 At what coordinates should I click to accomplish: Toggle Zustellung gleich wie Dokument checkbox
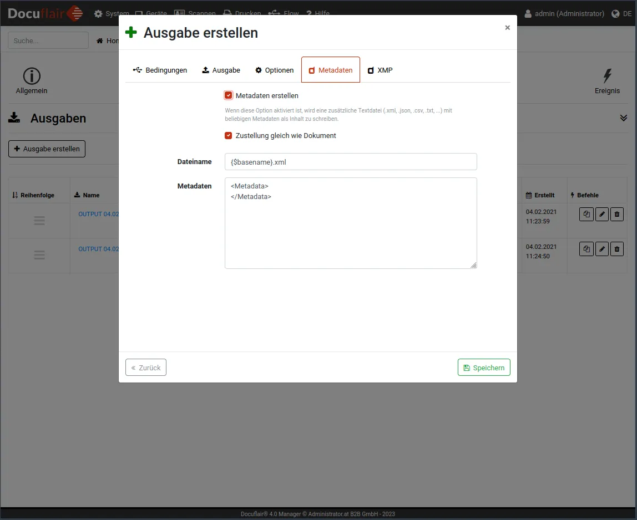[229, 136]
